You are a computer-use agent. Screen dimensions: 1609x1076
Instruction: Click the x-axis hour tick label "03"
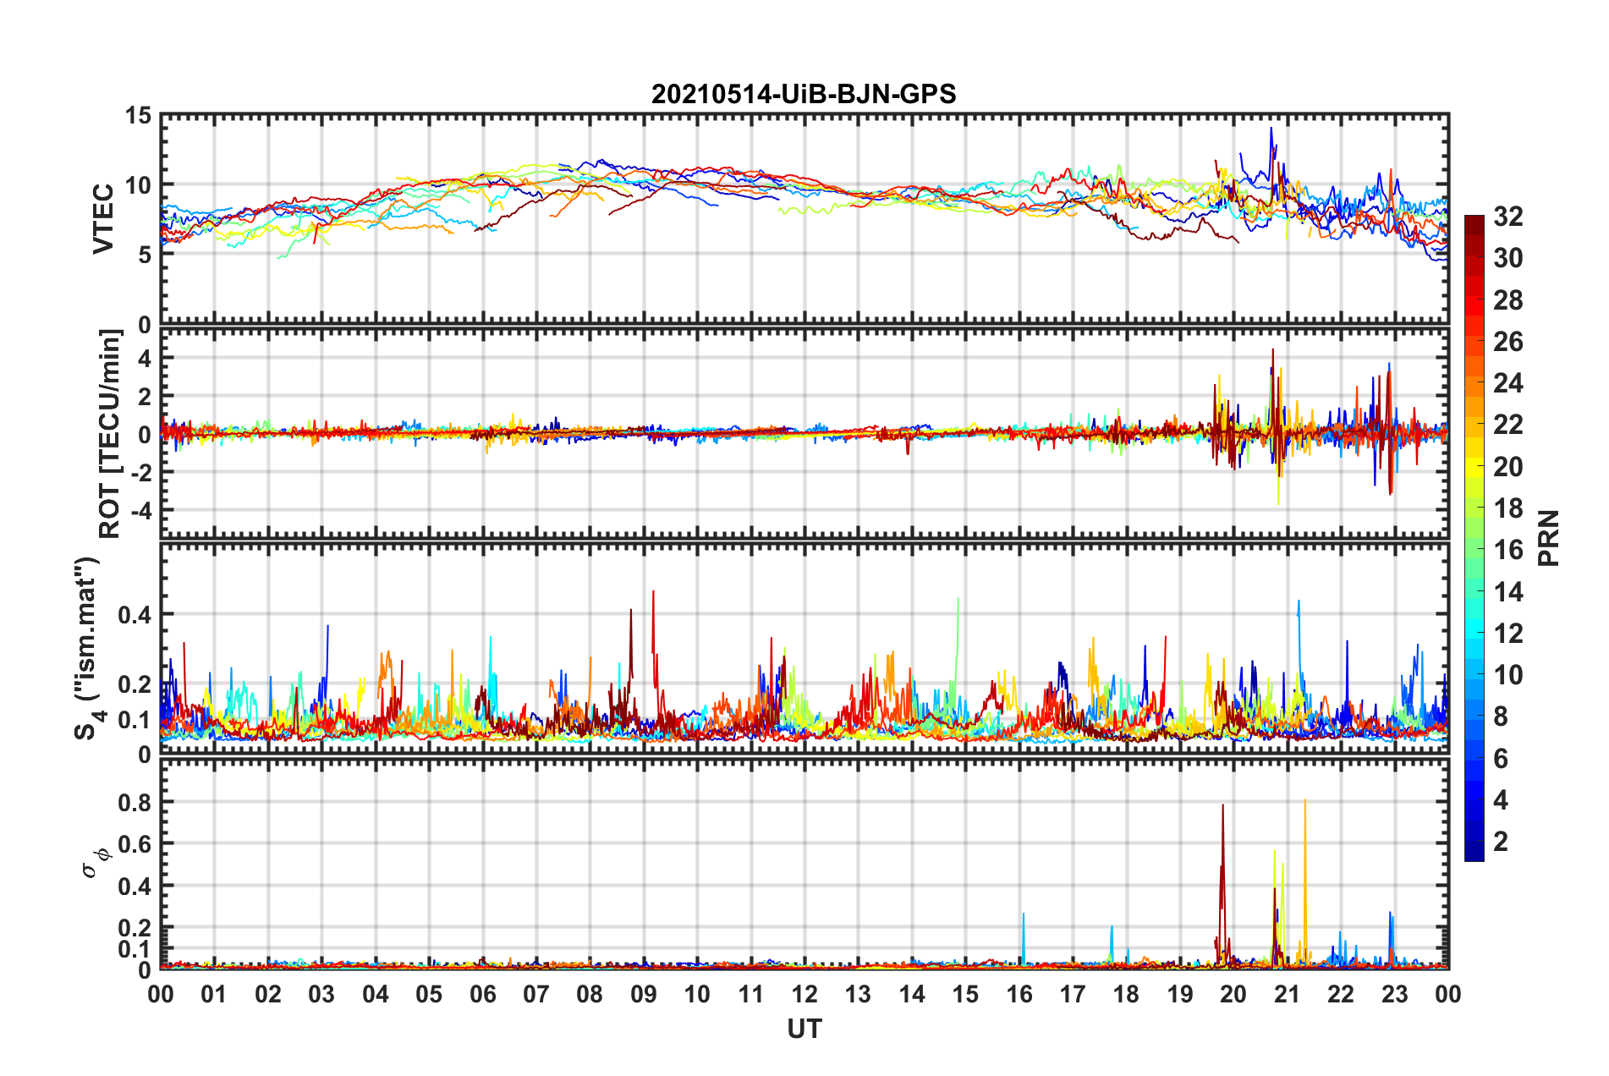click(x=321, y=993)
